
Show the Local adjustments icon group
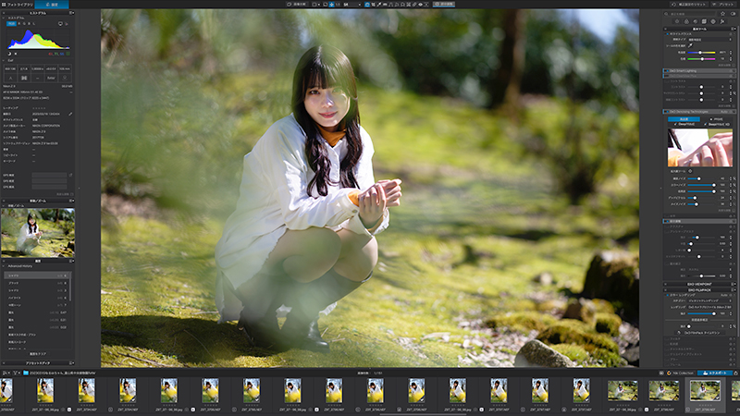tap(713, 21)
